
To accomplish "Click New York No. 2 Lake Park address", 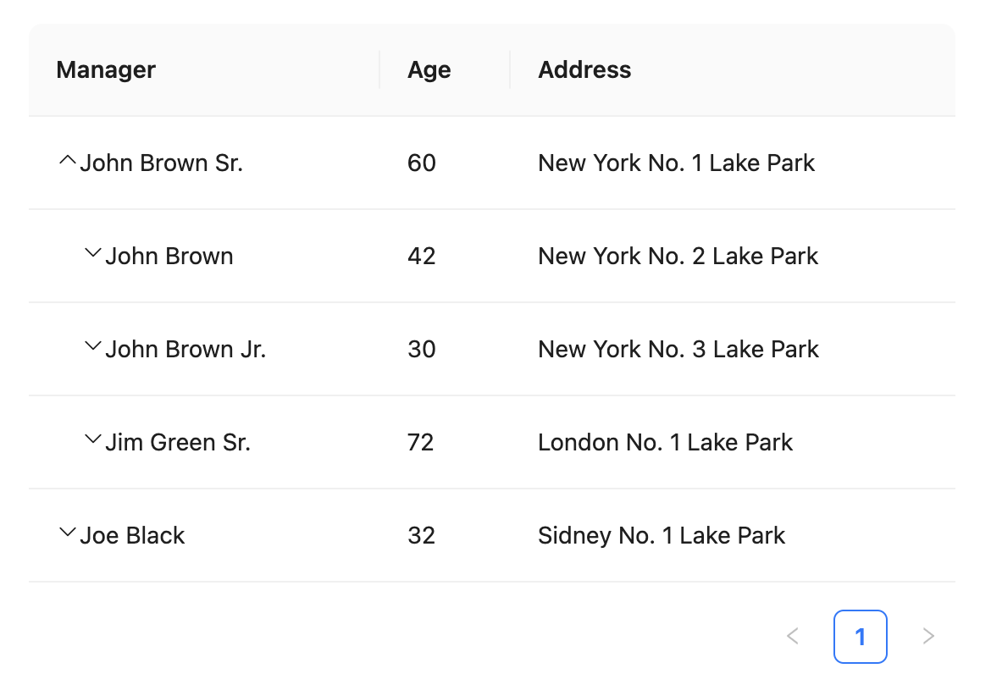I will [678, 256].
